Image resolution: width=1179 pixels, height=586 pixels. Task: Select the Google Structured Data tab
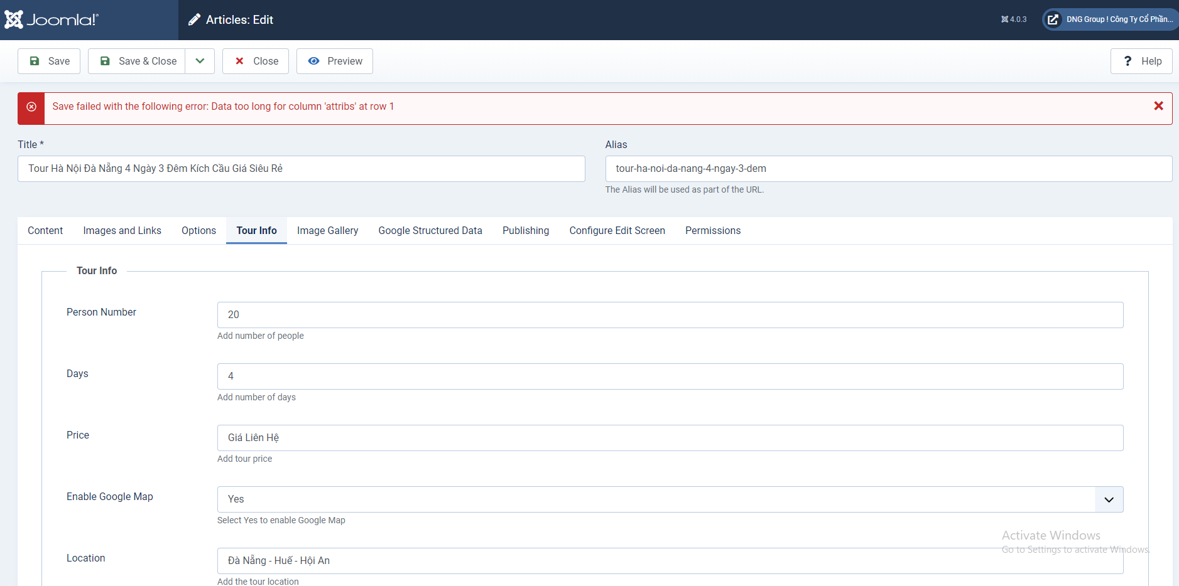430,230
